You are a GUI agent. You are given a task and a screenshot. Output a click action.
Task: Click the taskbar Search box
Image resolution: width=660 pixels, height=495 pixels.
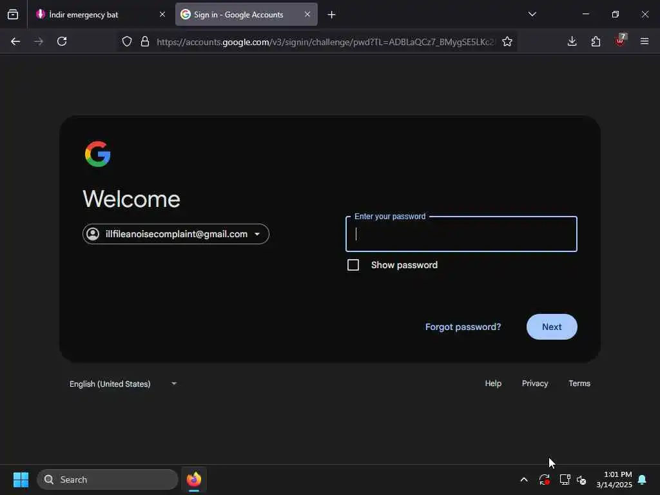tap(108, 480)
